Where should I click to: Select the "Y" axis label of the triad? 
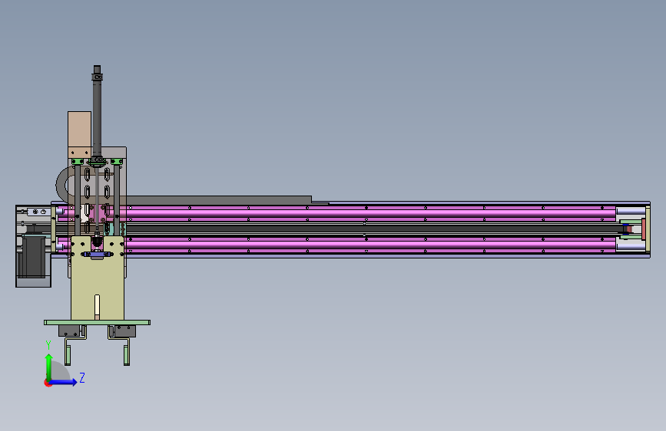pos(48,345)
